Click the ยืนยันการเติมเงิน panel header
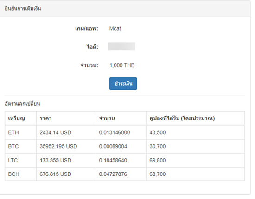 pos(125,8)
